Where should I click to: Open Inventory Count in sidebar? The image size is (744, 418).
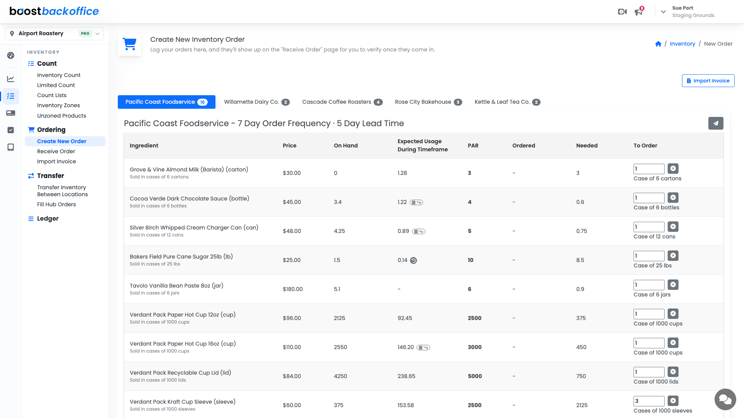point(59,75)
